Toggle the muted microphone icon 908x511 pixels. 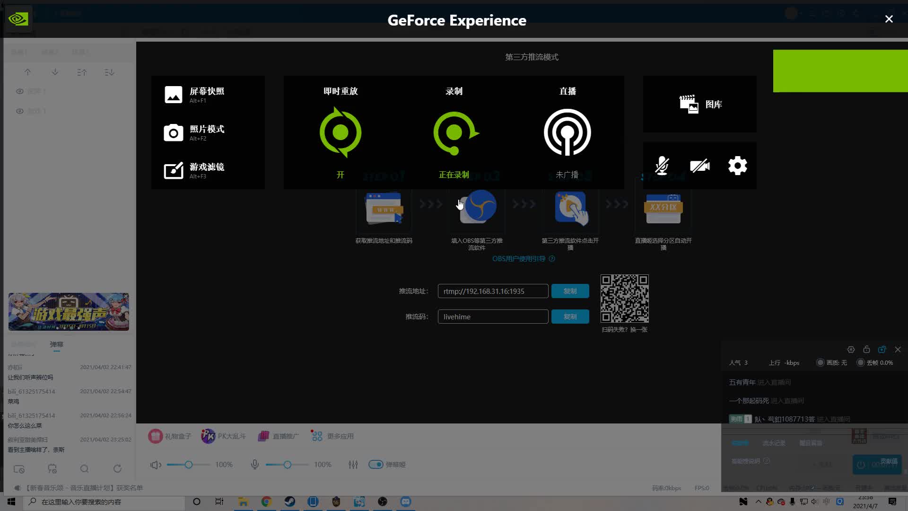[662, 166]
